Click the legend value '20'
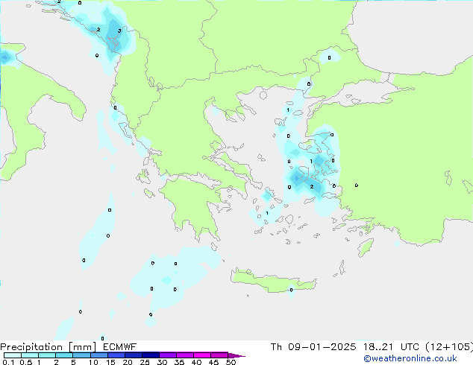 [128, 362]
